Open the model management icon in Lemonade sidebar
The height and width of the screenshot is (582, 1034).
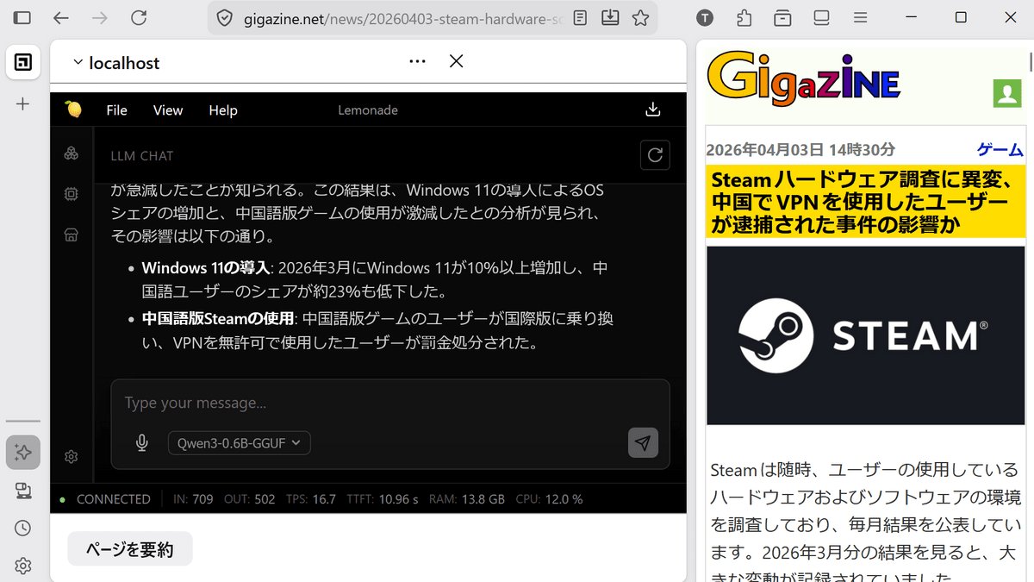pos(71,153)
